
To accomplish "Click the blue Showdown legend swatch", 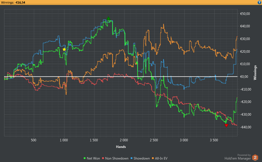I will (131, 158).
